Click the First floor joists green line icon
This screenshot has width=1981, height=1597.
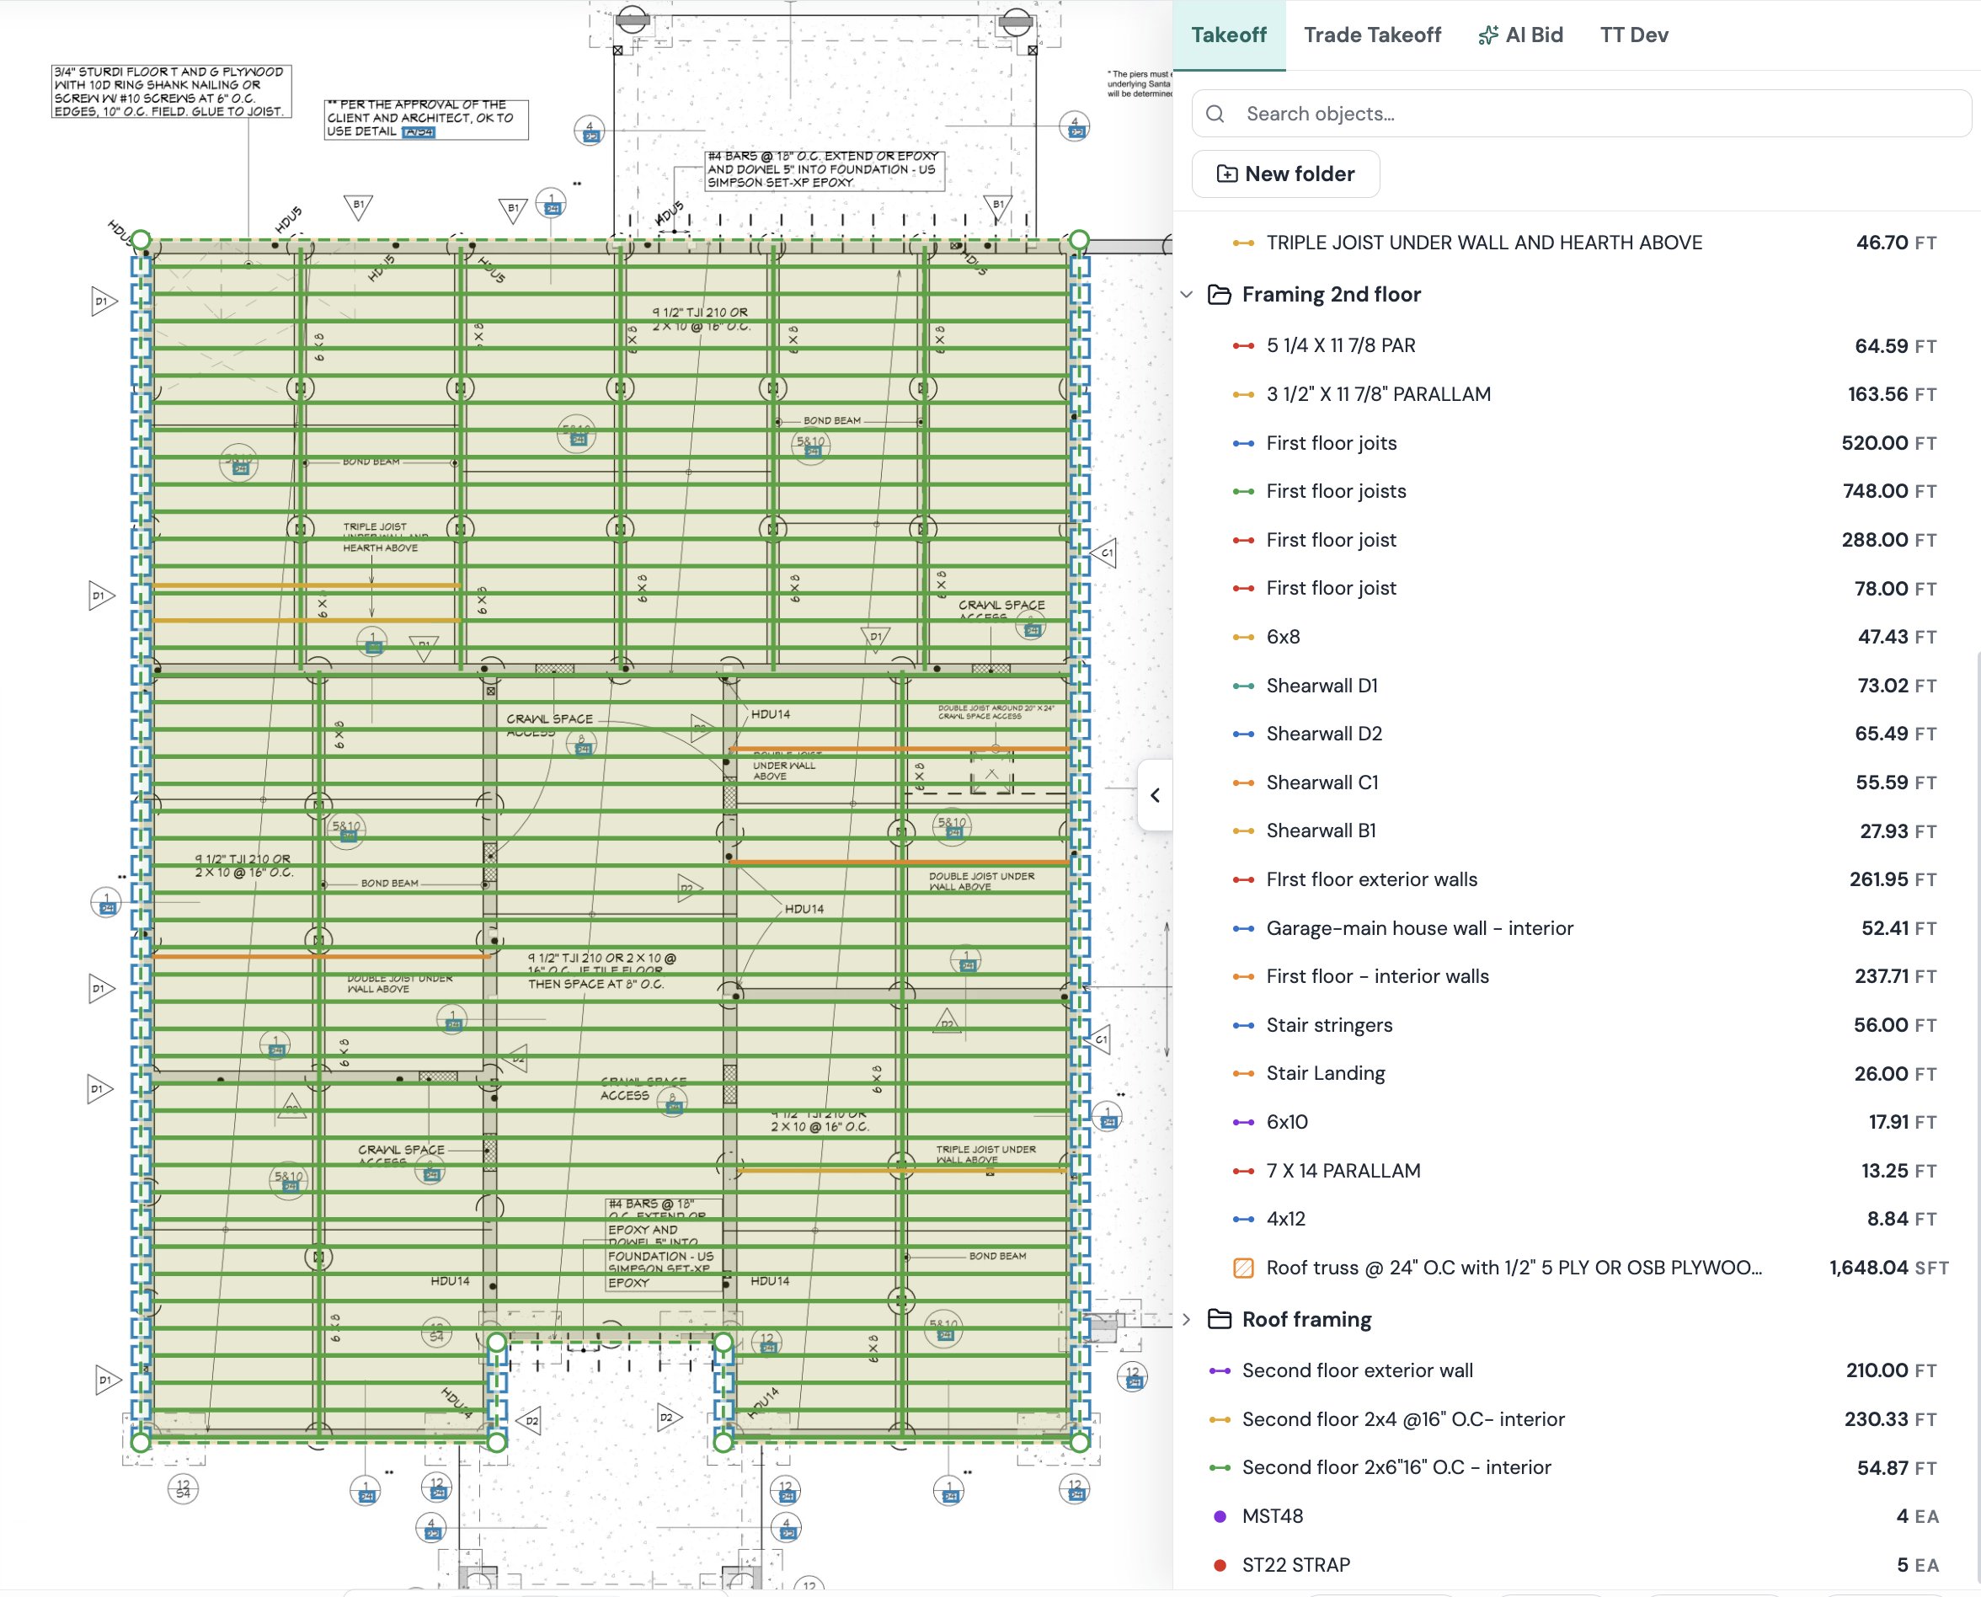(1242, 491)
